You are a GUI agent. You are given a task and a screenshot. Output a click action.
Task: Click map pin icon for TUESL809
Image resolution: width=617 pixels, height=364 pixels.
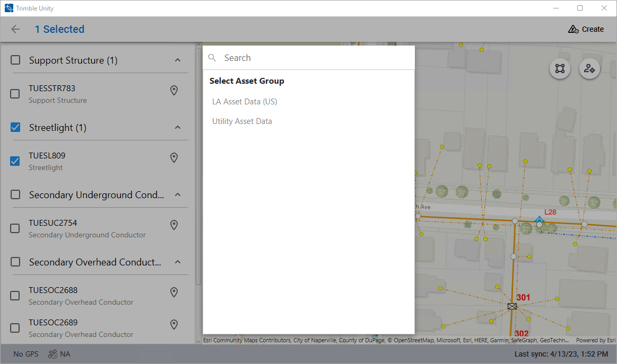(173, 158)
